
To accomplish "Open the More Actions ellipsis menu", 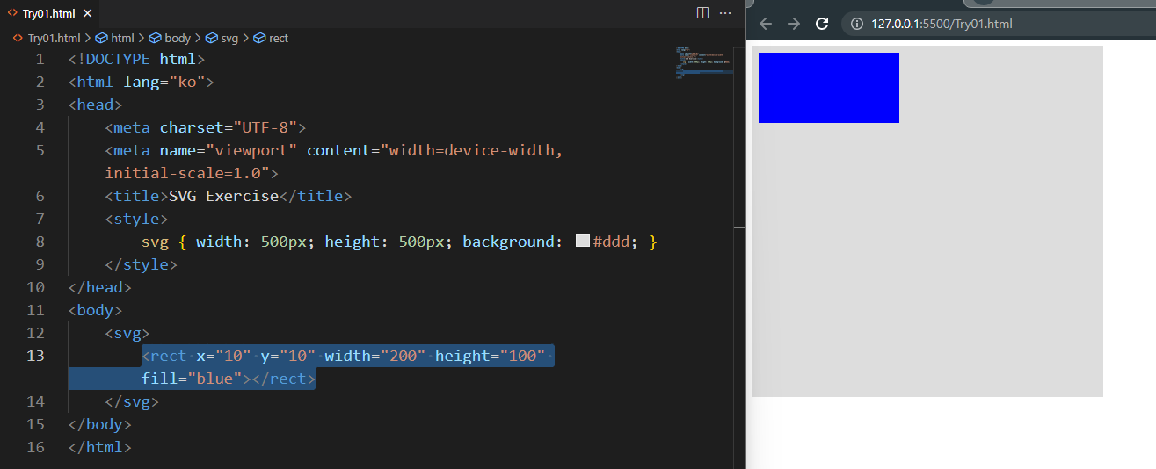I will [x=725, y=13].
